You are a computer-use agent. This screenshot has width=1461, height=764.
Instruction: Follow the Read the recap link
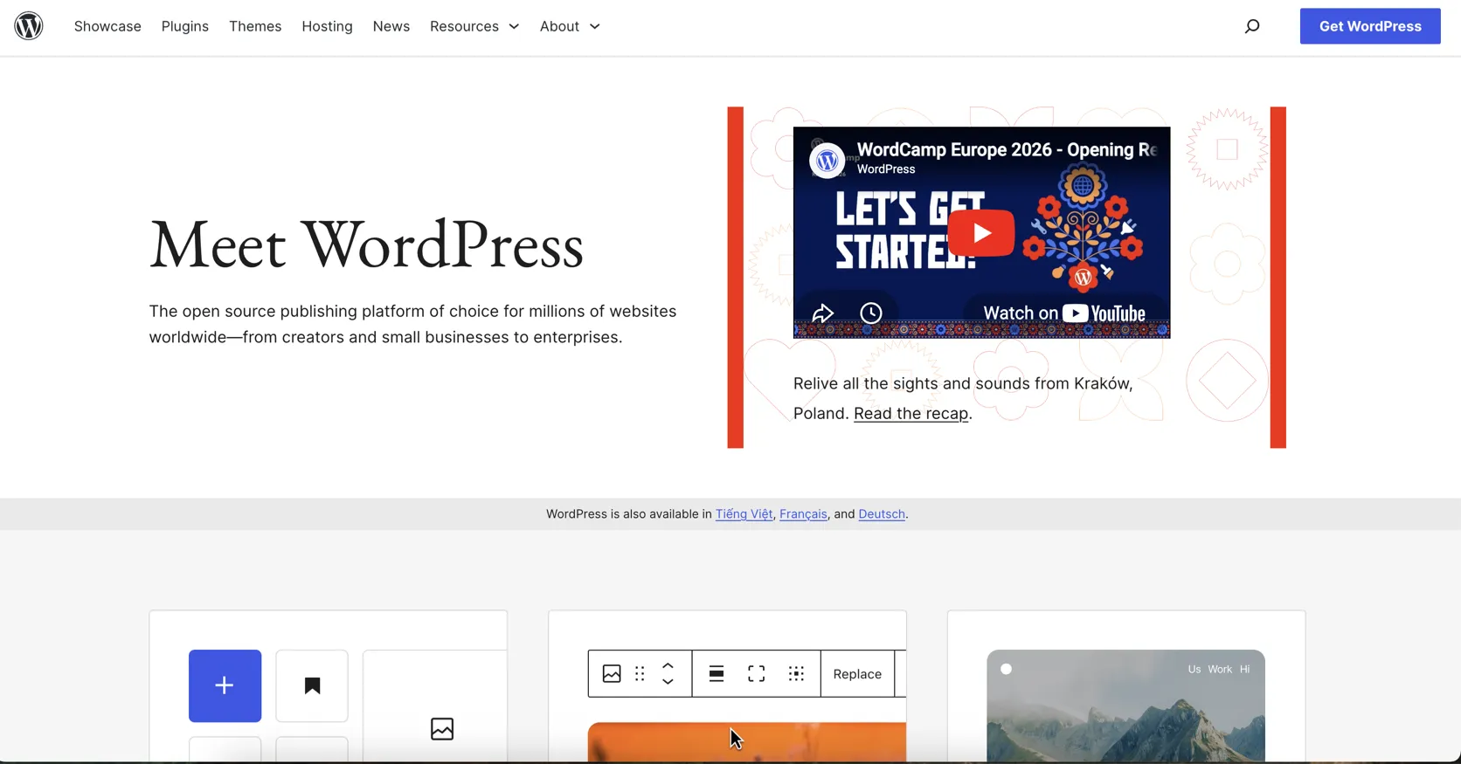[x=911, y=413]
